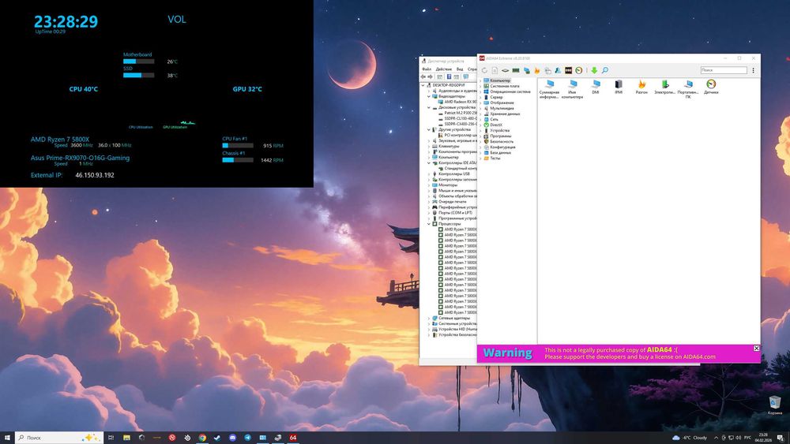Click the external IP 46.150.93.192 text
This screenshot has height=444, width=790.
95,175
